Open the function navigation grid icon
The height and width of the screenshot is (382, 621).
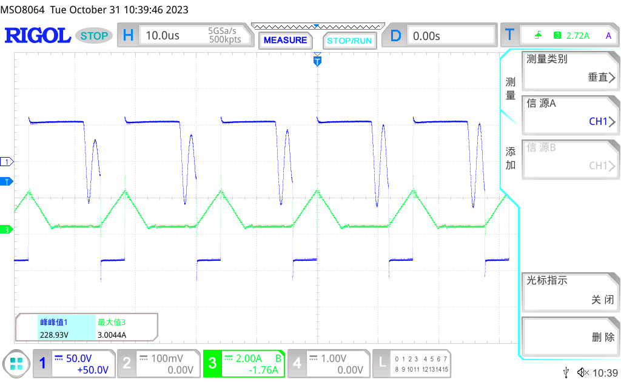pyautogui.click(x=16, y=363)
